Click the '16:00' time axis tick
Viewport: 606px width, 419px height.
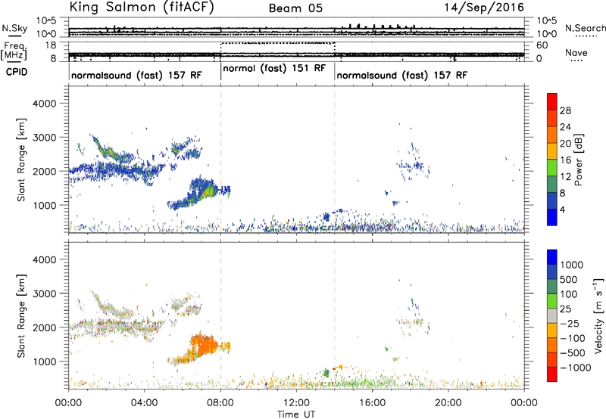coord(372,403)
